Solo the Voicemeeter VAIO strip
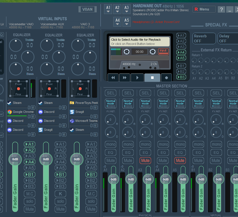The height and width of the screenshot is (217, 238). point(30,201)
